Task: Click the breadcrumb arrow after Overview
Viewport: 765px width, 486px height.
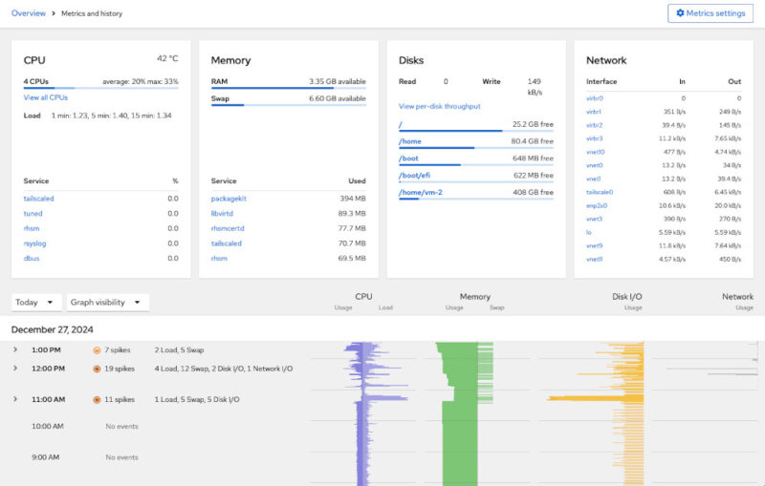Action: 54,13
